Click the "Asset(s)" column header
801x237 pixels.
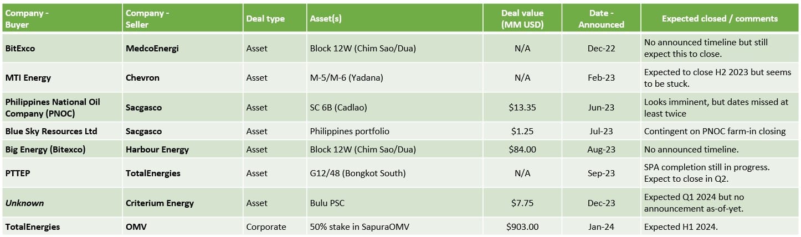click(x=326, y=19)
